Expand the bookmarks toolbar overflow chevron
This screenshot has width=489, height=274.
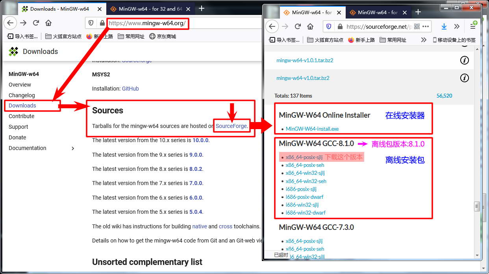(x=424, y=40)
